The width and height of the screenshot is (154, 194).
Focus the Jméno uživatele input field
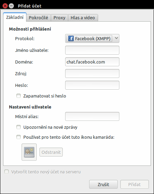point(92,50)
